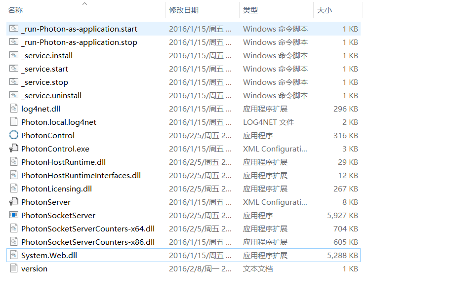Select the PhotonServer file name
This screenshot has width=452, height=303.
click(x=46, y=202)
